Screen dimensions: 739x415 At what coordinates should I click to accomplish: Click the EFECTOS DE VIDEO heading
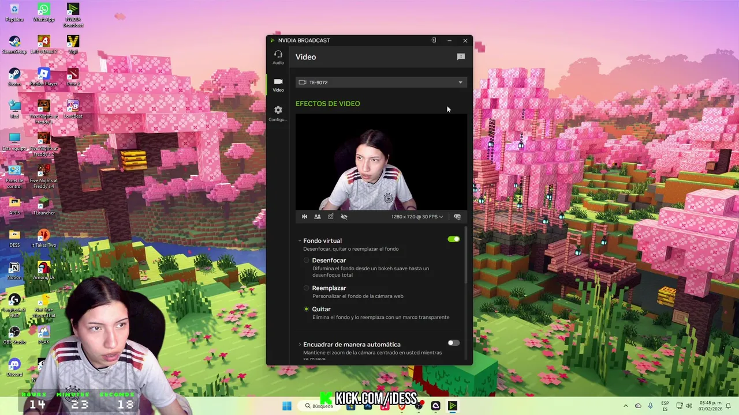327,104
